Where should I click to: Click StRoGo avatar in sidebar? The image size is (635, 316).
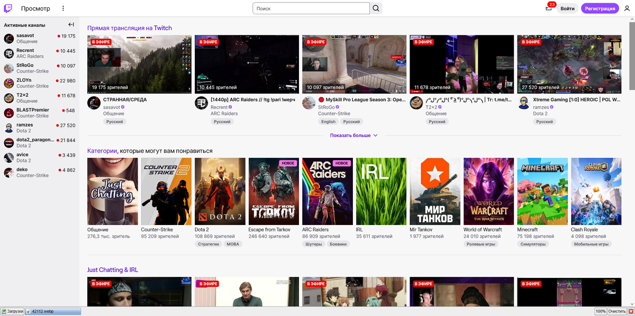[9, 68]
